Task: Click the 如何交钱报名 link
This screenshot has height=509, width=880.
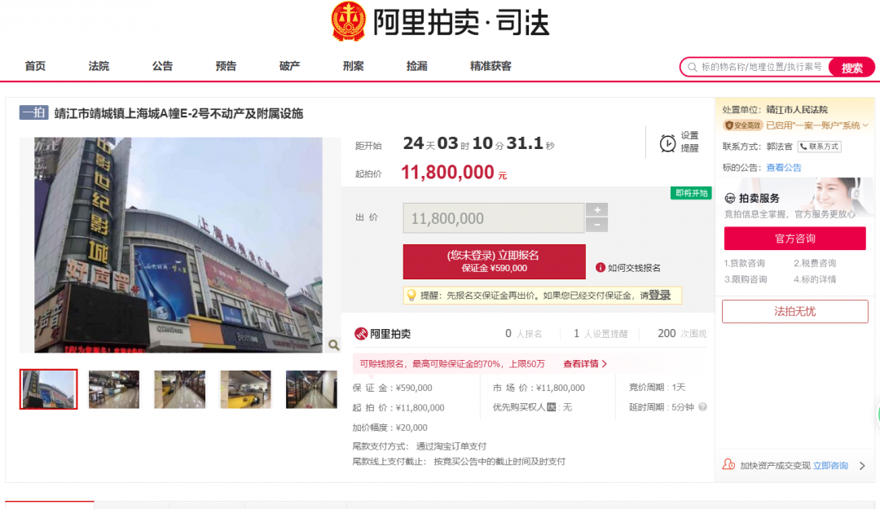Action: 634,268
